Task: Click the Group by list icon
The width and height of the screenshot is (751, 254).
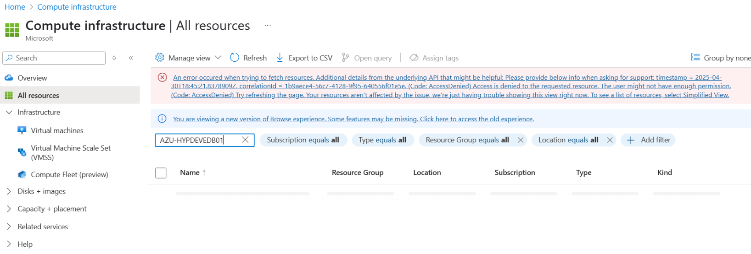Action: pos(695,57)
